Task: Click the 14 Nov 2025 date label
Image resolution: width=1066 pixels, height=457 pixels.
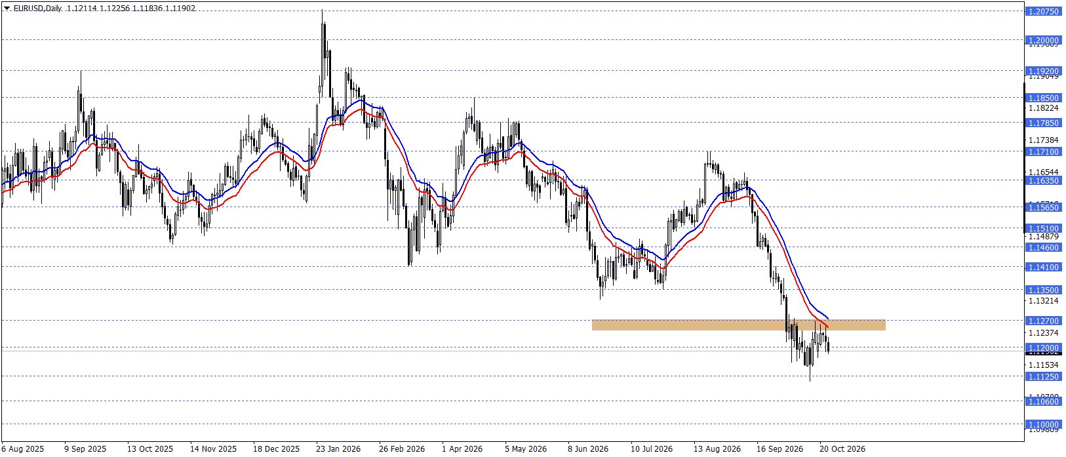Action: point(213,449)
